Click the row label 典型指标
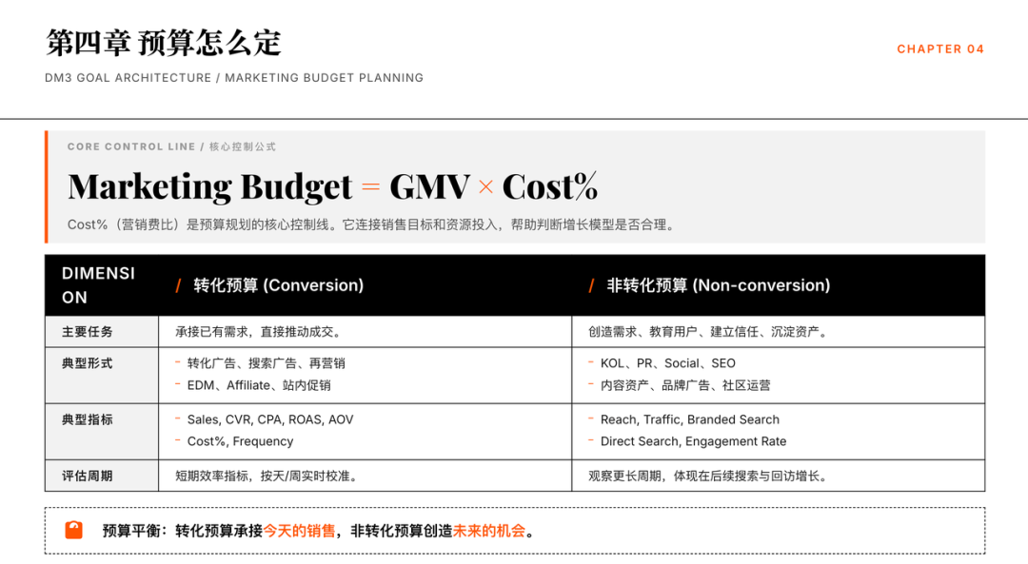This screenshot has width=1028, height=564. tap(88, 419)
